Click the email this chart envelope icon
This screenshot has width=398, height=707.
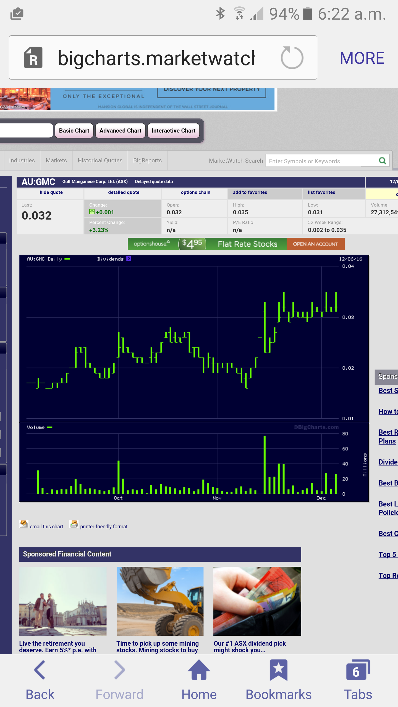click(23, 524)
